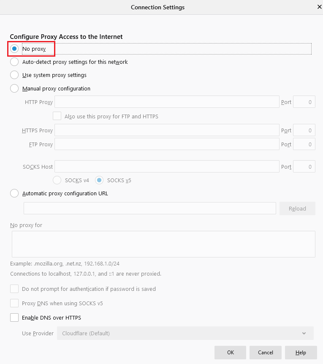
Task: Click the HTTP Proxy port field
Action: (x=304, y=102)
